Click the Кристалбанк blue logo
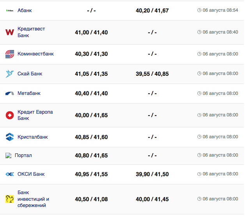The height and width of the screenshot is (216, 245). coord(10,137)
